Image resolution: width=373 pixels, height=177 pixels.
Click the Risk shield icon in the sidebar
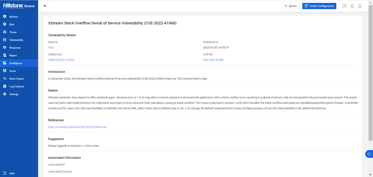pos(4,24)
